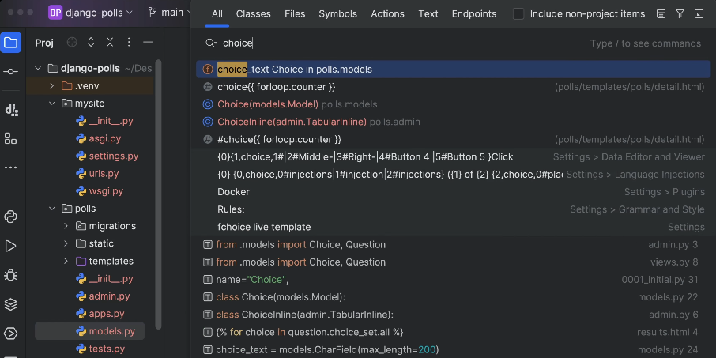The width and height of the screenshot is (716, 358).
Task: Switch to the Text tab
Action: (x=428, y=14)
